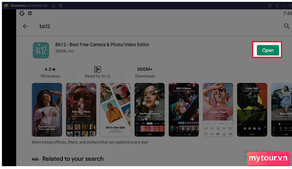Click the Rated for 3+ label
Image resolution: width=292 pixels, height=169 pixels.
coord(95,76)
